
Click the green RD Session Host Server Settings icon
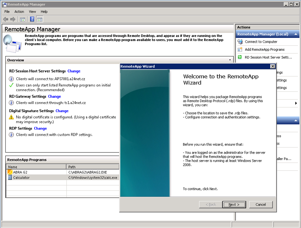pos(240,57)
